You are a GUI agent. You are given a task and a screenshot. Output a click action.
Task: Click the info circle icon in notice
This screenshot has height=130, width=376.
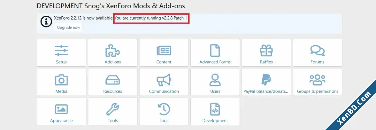[46, 21]
